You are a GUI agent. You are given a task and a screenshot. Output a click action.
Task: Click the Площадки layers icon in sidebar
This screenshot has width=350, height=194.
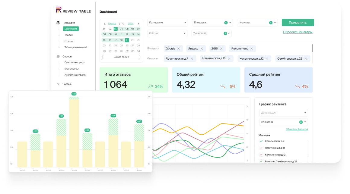coord(58,23)
